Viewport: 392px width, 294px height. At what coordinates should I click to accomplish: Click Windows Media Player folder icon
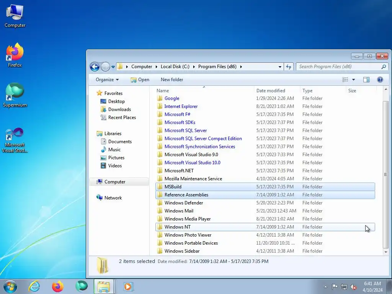pos(160,219)
